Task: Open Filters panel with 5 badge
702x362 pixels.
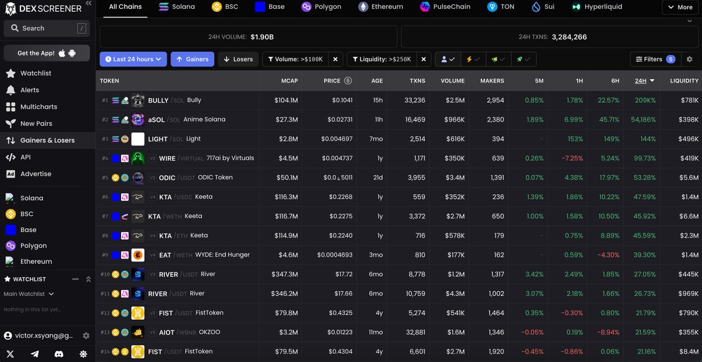Action: tap(655, 59)
